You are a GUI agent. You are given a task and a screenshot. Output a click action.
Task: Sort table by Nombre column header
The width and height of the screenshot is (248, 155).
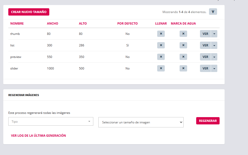[17, 24]
